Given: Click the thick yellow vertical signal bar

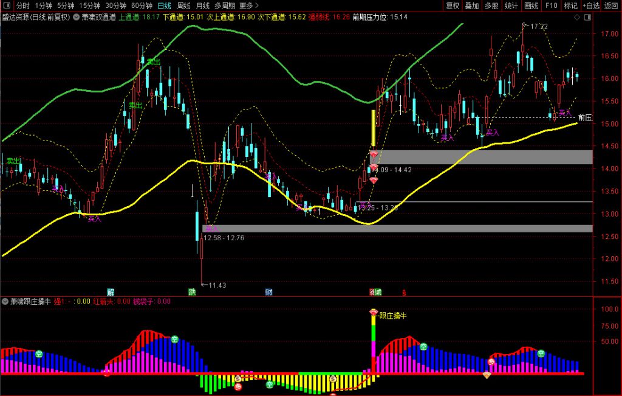Looking at the screenshot, I should pyautogui.click(x=373, y=128).
